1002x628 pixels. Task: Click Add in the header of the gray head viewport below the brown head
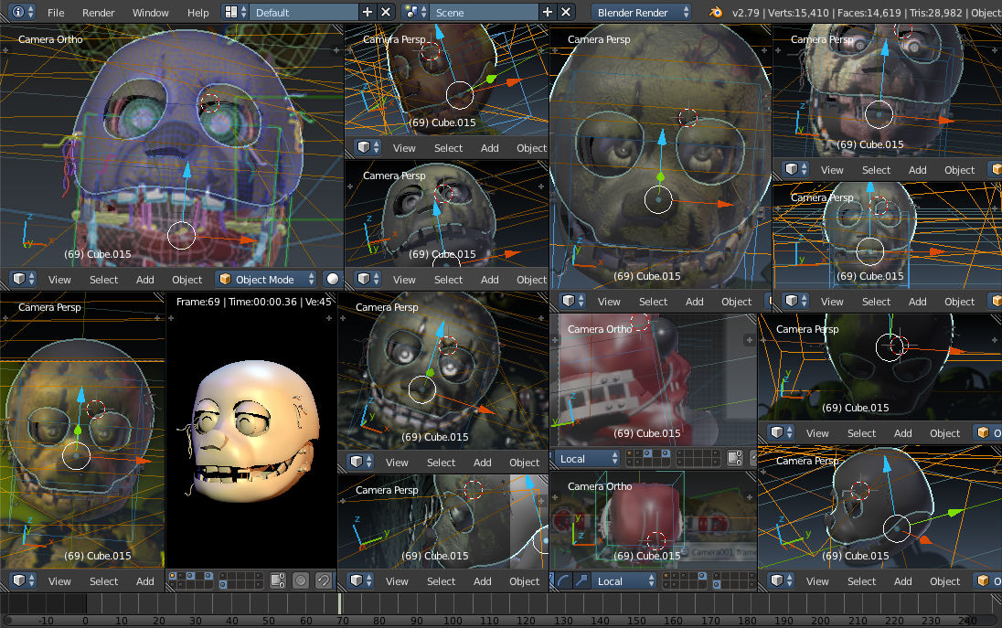click(x=489, y=280)
